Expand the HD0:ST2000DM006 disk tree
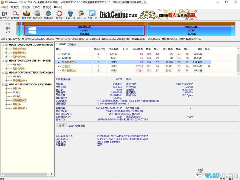 tap(3, 45)
